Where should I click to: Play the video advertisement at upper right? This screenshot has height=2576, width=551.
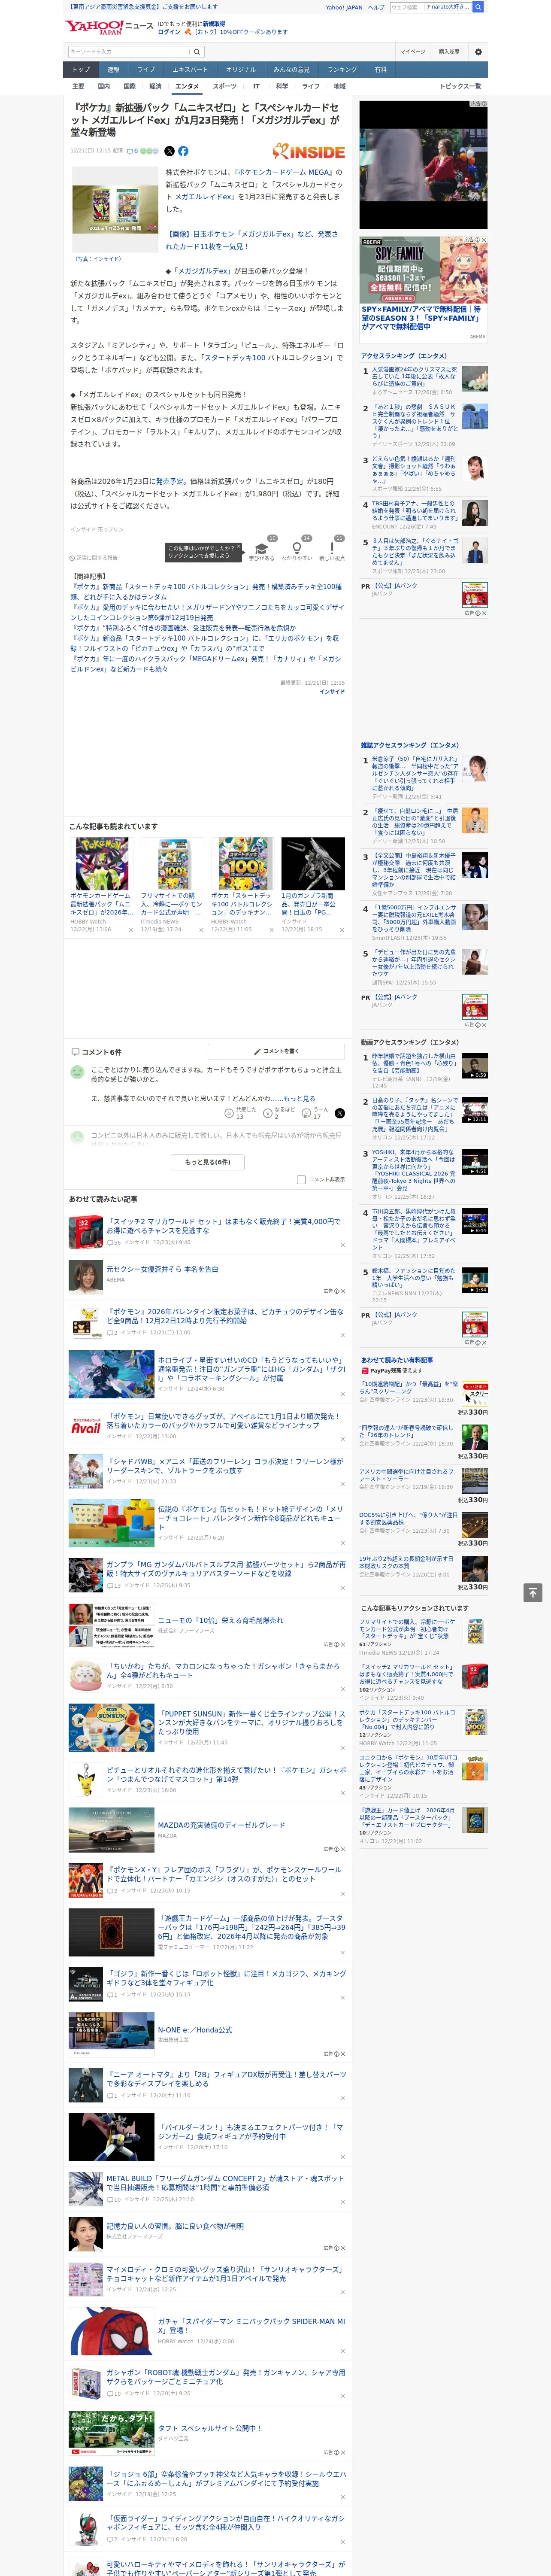point(423,164)
